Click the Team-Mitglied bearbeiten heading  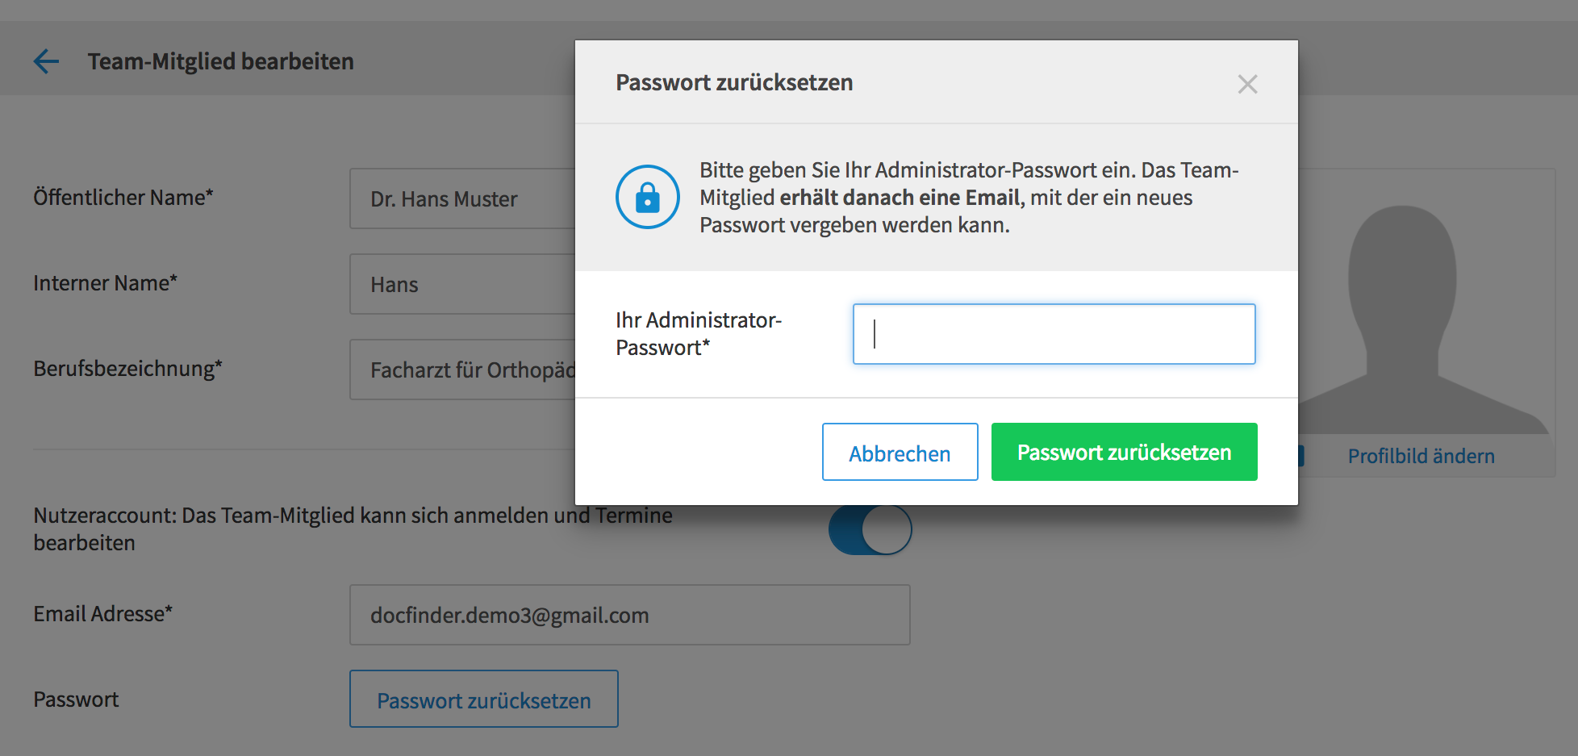pyautogui.click(x=221, y=61)
